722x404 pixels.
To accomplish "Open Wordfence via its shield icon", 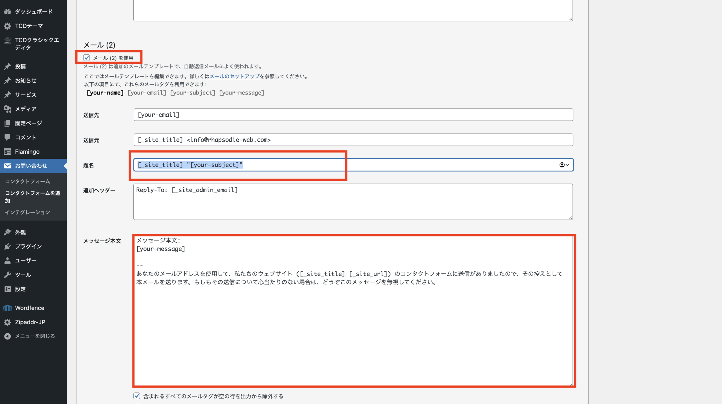I will (x=8, y=308).
